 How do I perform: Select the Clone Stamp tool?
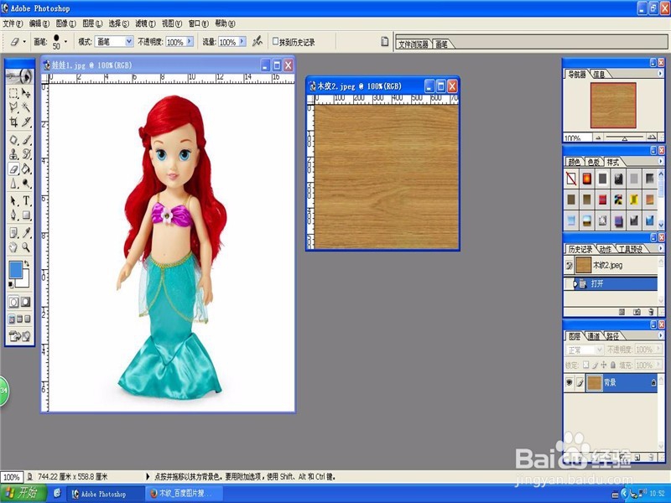tap(13, 154)
